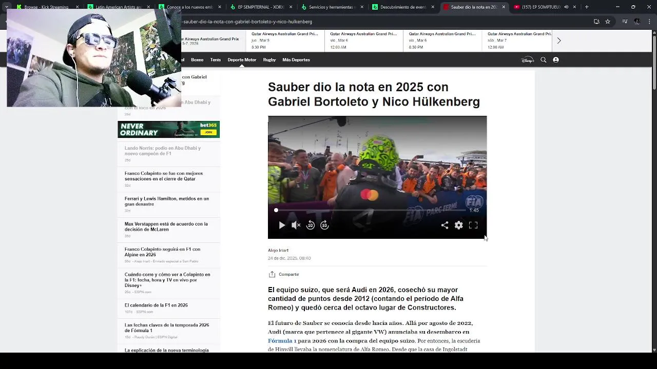The image size is (657, 369).
Task: Open the media controls icon in toolbar
Action: pyautogui.click(x=624, y=22)
